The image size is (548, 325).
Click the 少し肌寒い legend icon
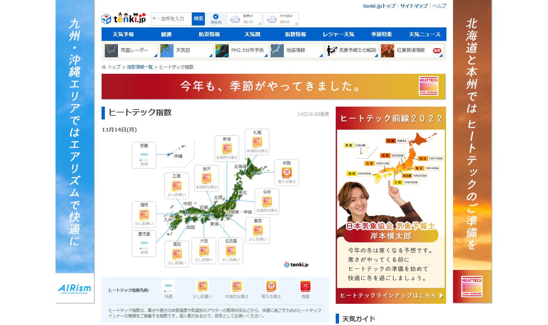point(202,286)
